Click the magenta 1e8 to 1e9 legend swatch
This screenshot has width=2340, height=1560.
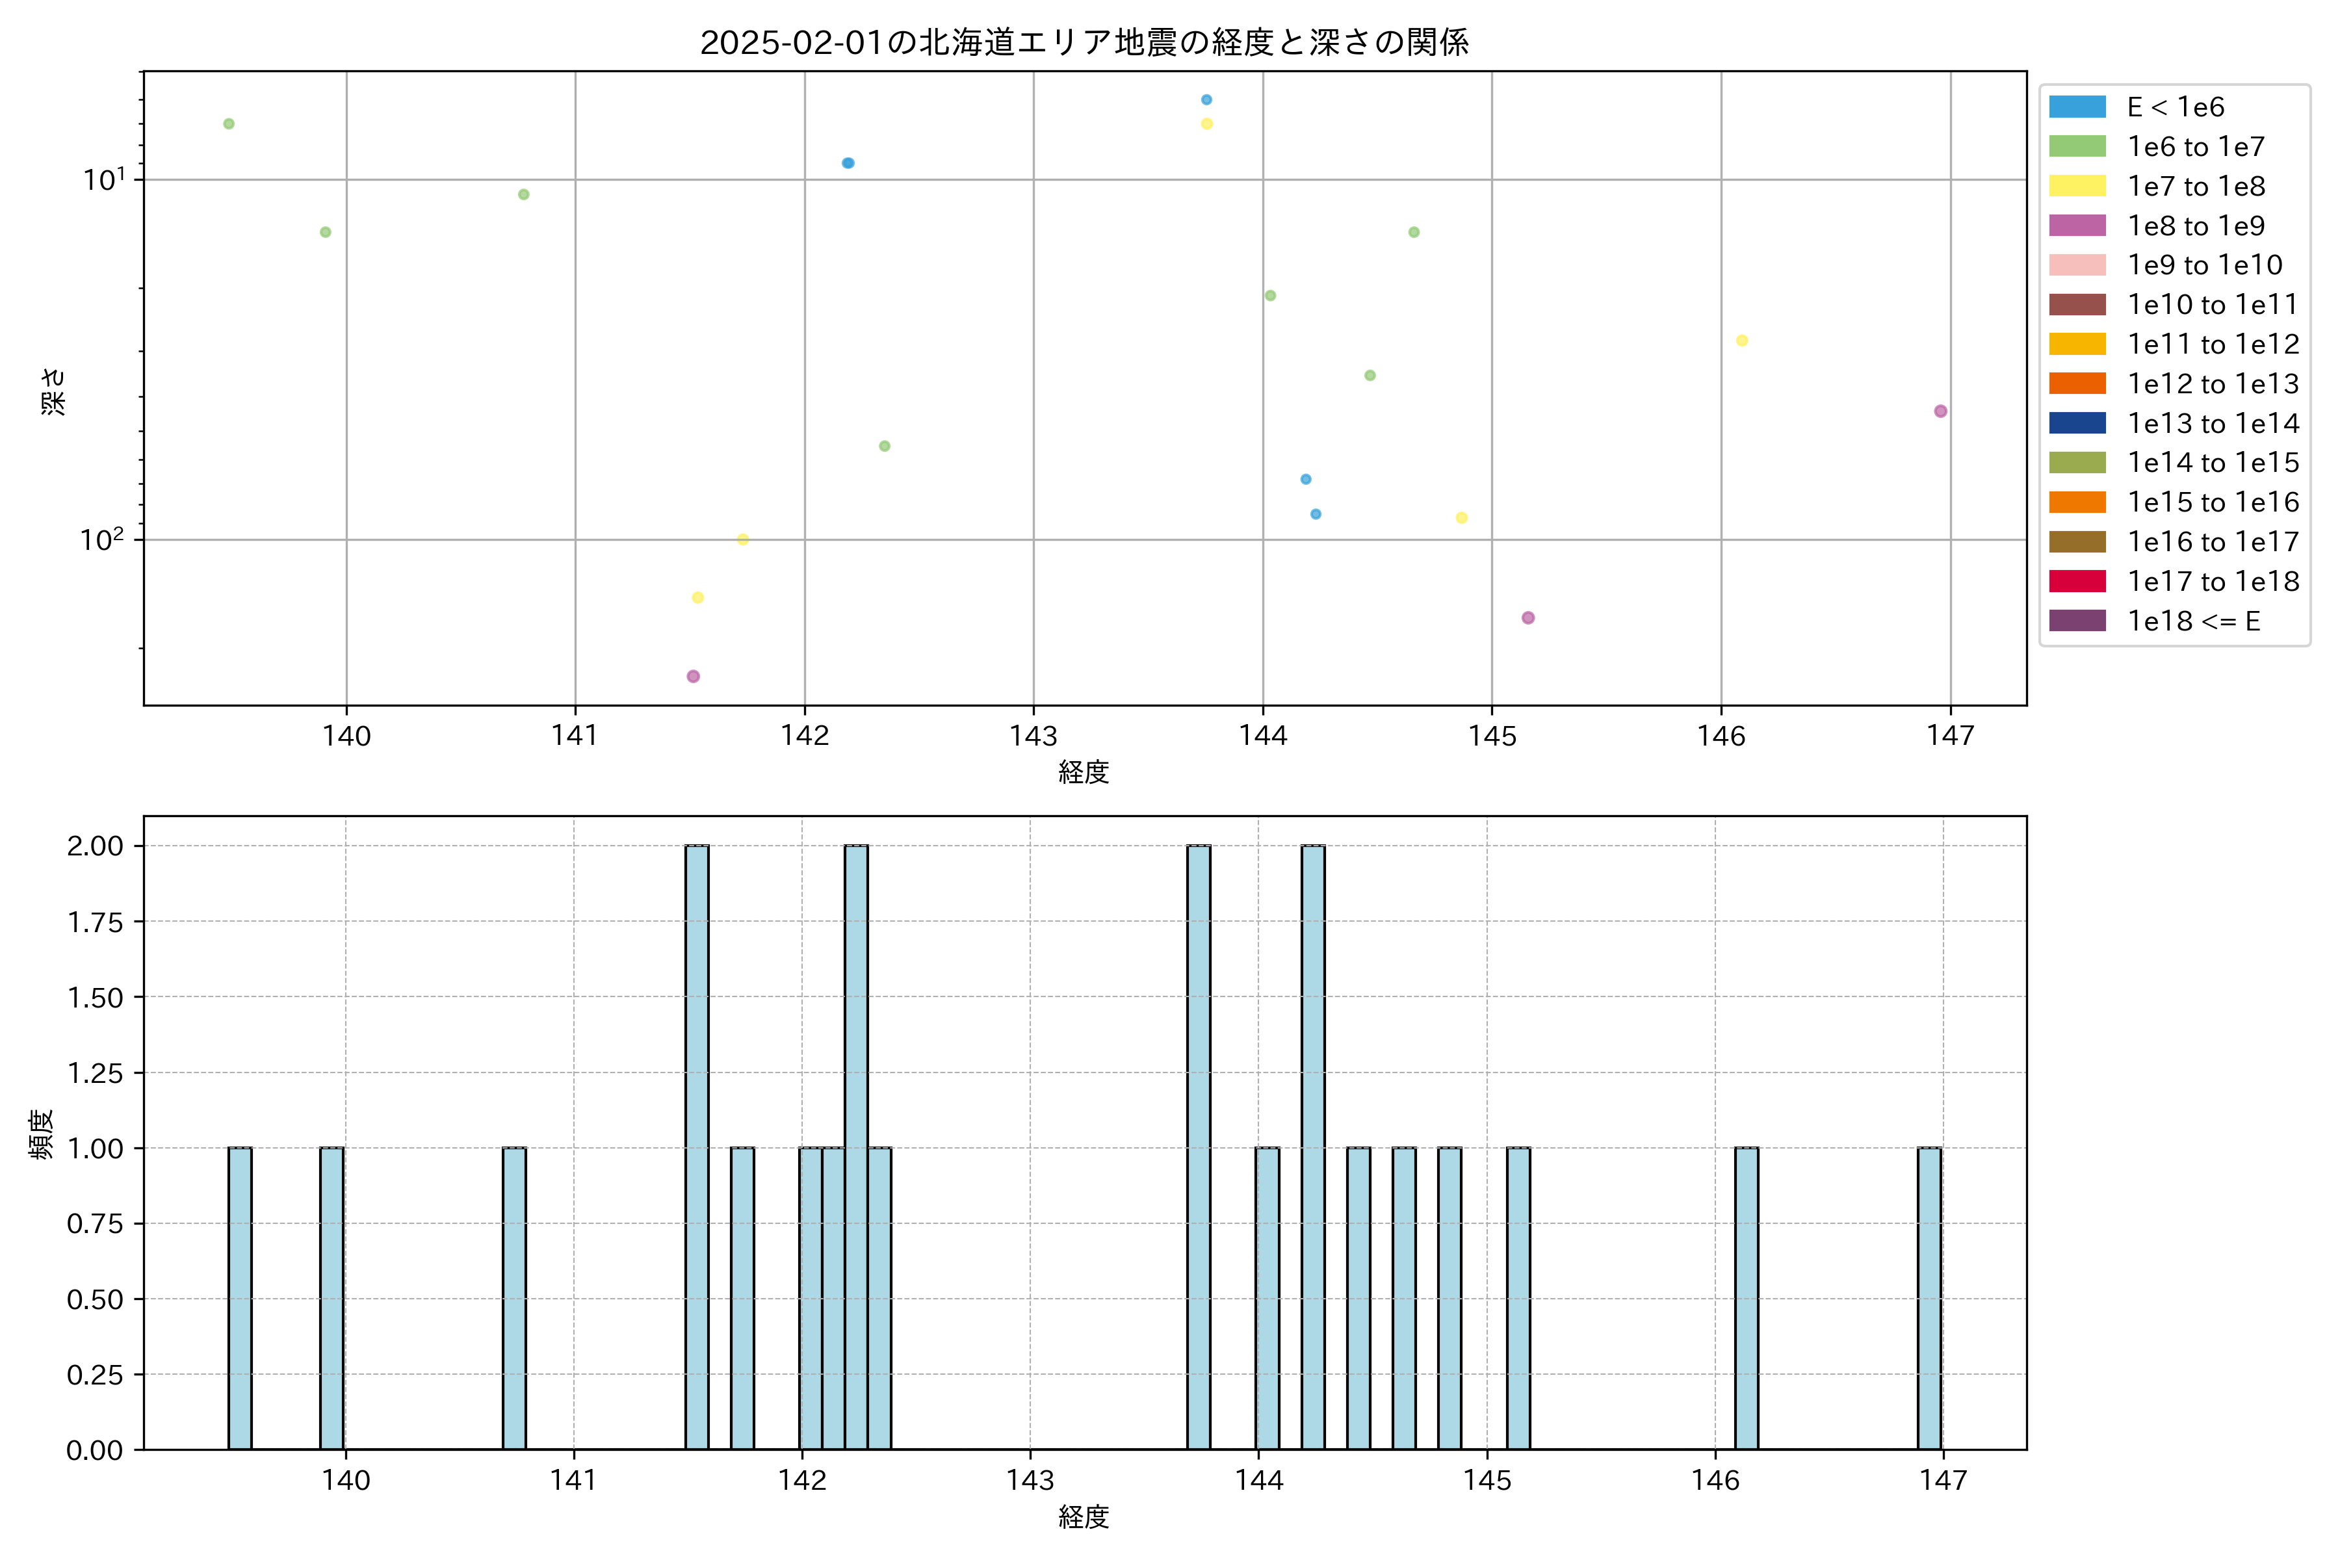point(2076,226)
